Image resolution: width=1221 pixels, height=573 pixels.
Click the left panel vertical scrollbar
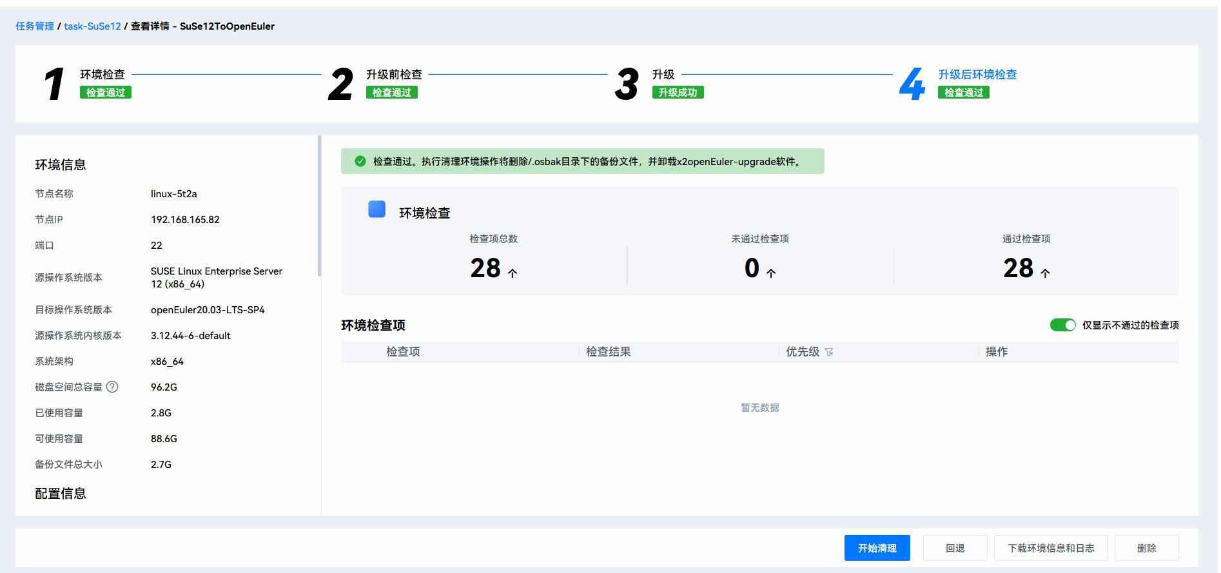tap(319, 206)
